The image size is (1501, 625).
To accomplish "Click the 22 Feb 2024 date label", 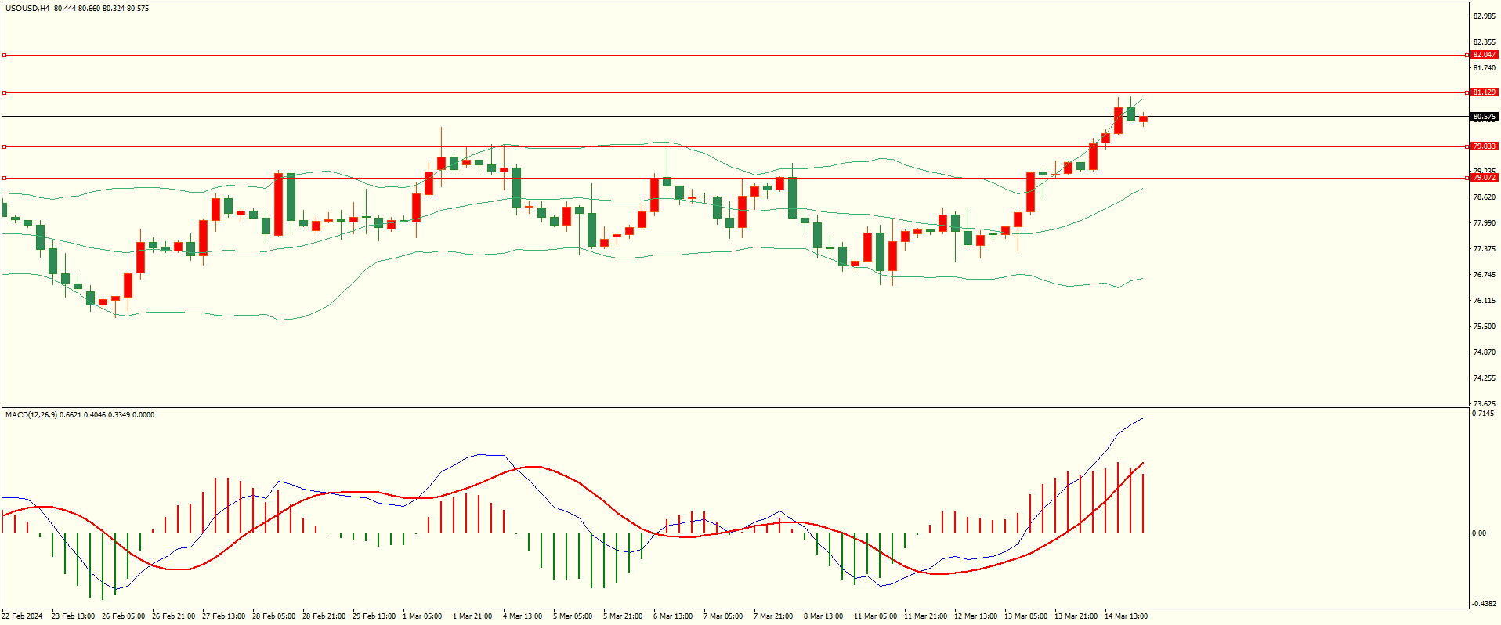I will pos(24,616).
